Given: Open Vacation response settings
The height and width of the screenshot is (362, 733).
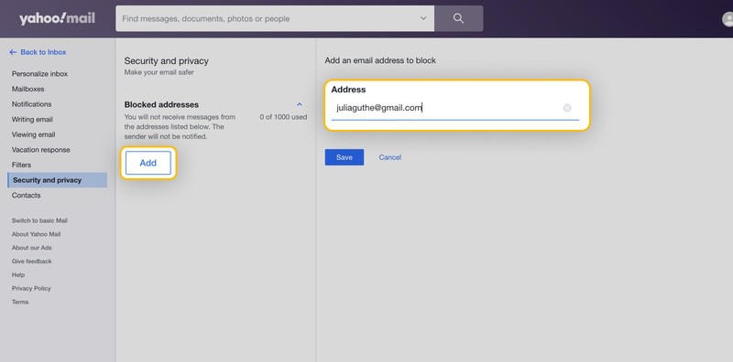Looking at the screenshot, I should [41, 150].
